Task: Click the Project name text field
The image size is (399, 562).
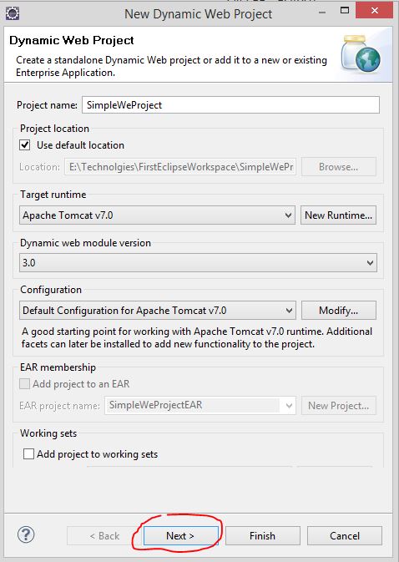Action: point(230,104)
